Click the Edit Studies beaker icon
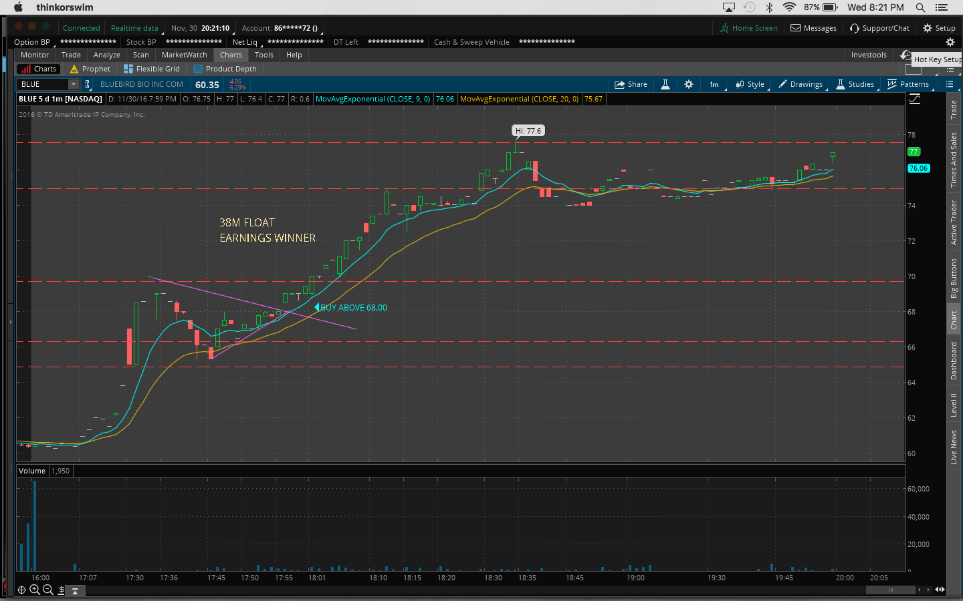 click(x=665, y=84)
